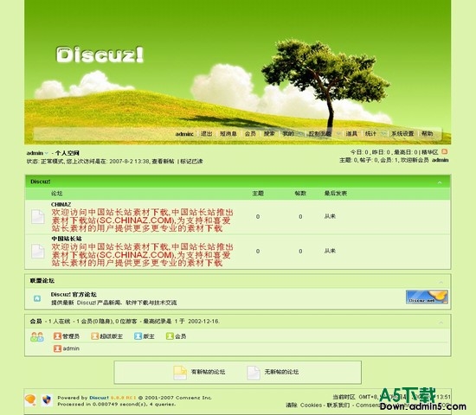
Task: Open 短消息 in the navigation bar
Action: [x=228, y=133]
